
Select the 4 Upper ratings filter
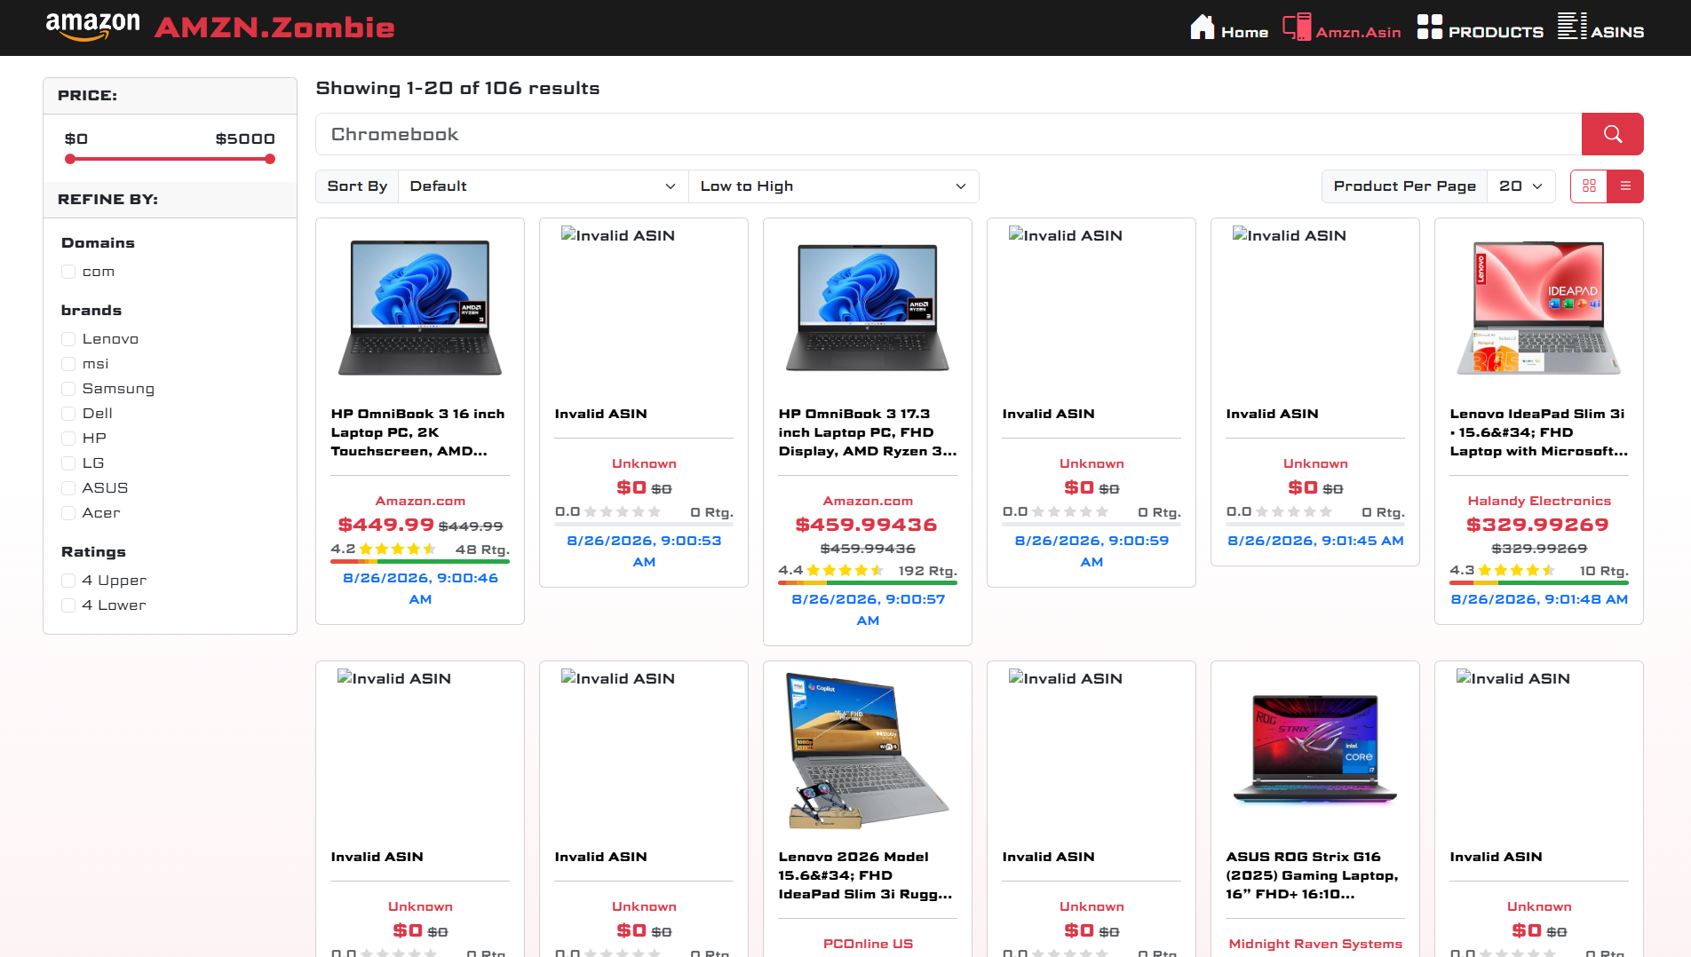click(68, 581)
